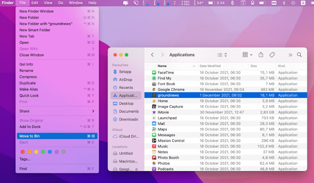Select the groundnews app row
The width and height of the screenshot is (314, 183).
(225, 95)
